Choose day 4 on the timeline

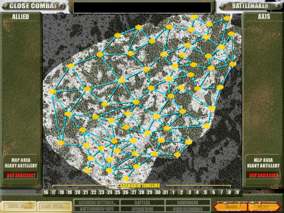pos(197,192)
